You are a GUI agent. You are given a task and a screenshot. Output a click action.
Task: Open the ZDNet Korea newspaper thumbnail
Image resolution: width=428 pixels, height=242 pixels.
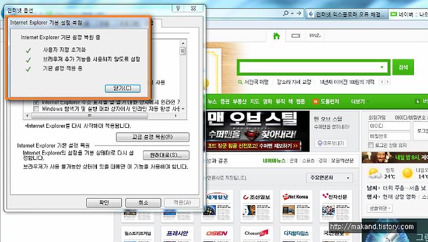296,206
